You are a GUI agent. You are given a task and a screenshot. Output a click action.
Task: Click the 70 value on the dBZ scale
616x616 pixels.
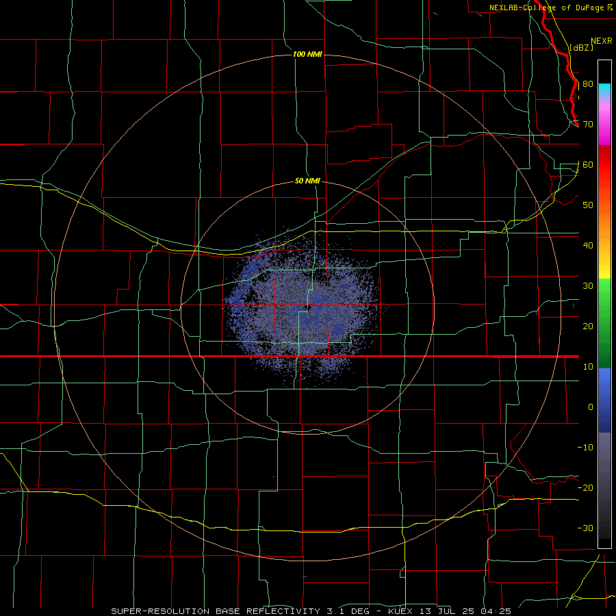click(588, 125)
